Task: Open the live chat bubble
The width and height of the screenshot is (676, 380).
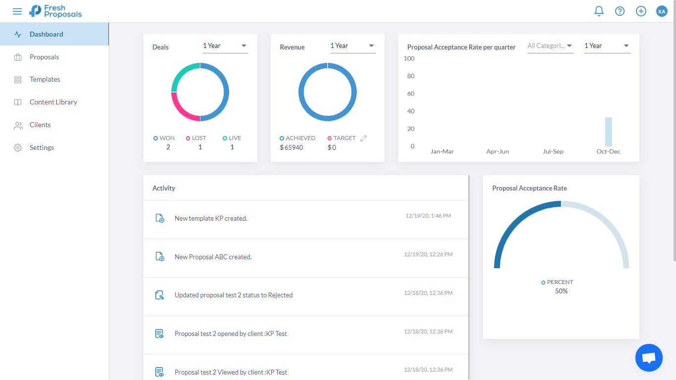Action: click(648, 357)
